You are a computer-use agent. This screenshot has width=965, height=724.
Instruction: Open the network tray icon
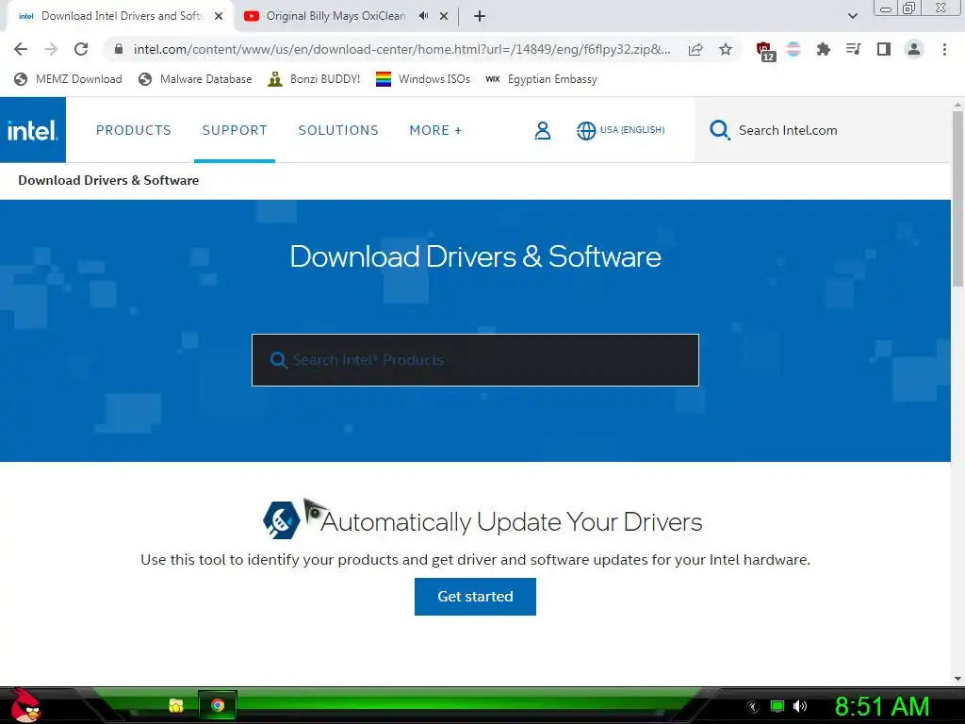[x=777, y=707]
